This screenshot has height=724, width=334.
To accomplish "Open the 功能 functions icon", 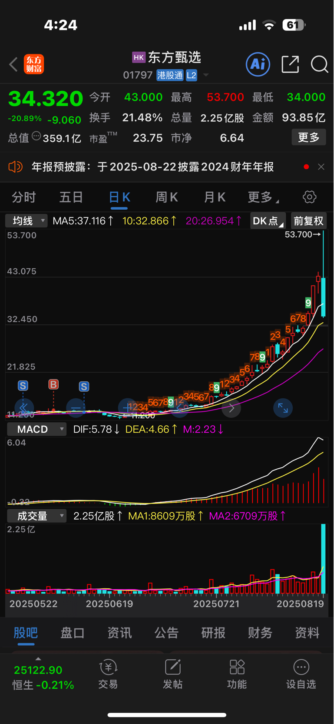I will (237, 674).
